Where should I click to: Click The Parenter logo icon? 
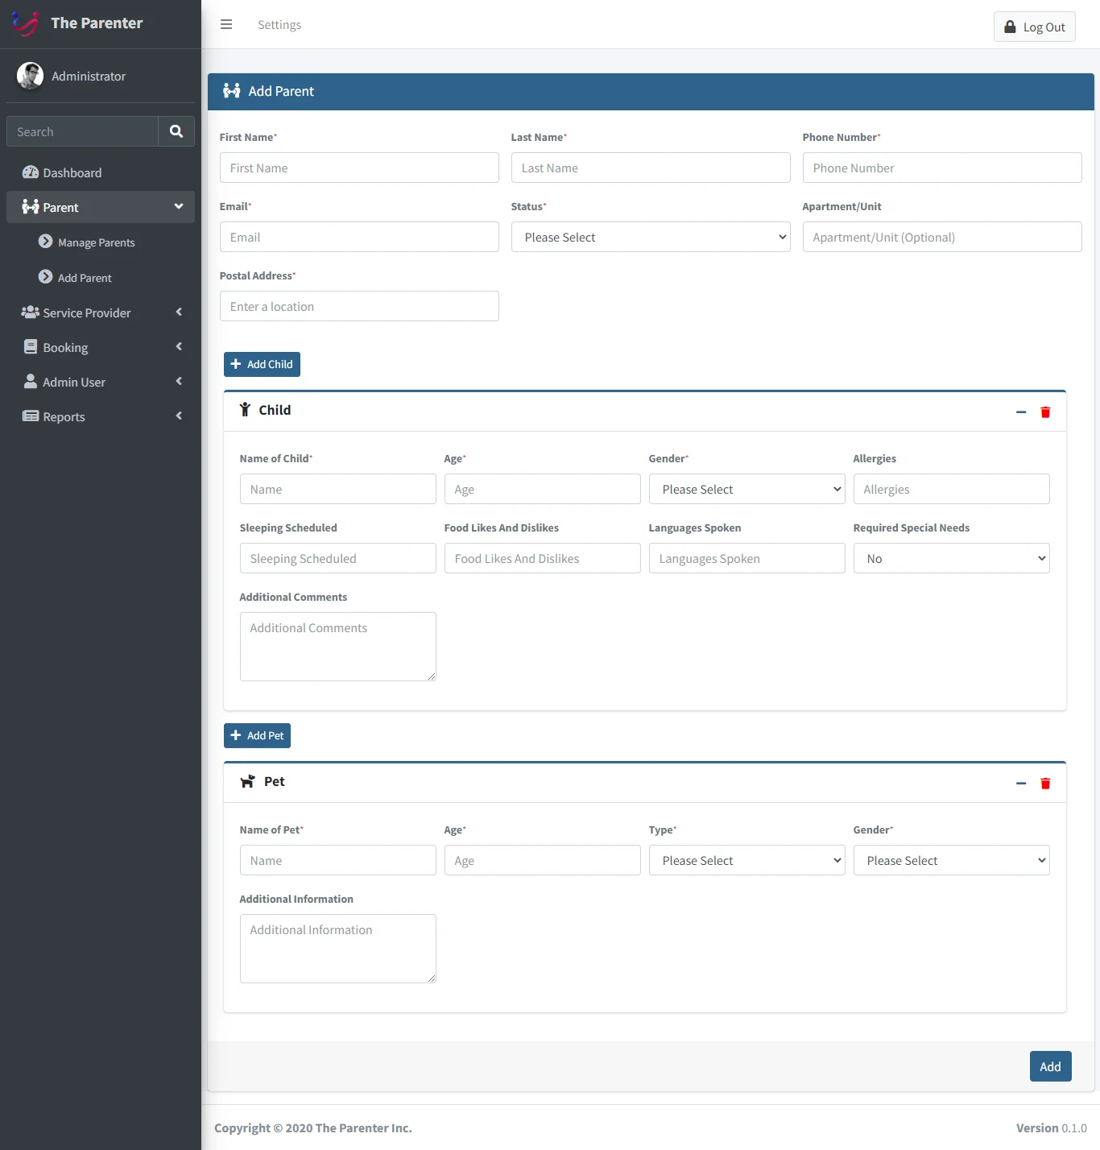coord(25,23)
